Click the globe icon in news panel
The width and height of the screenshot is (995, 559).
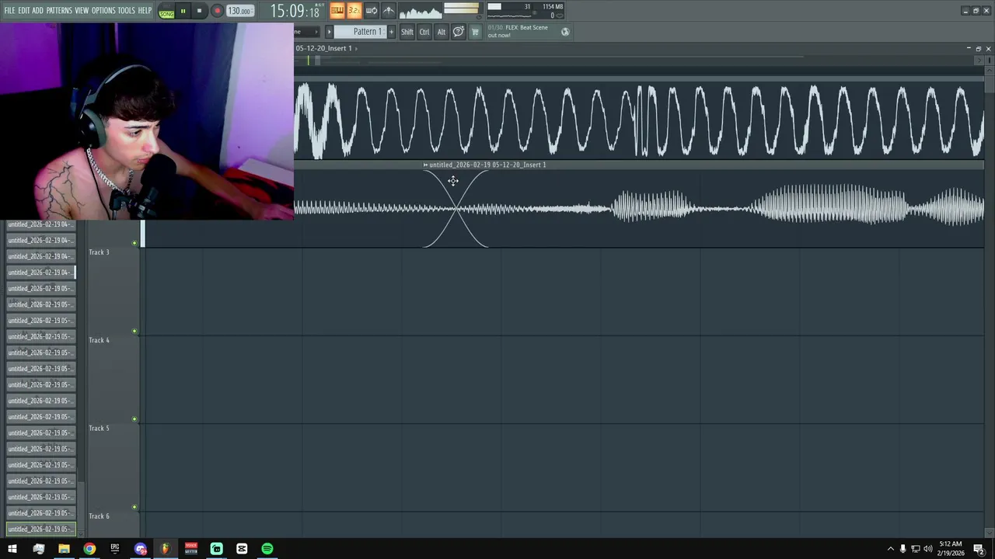[565, 32]
